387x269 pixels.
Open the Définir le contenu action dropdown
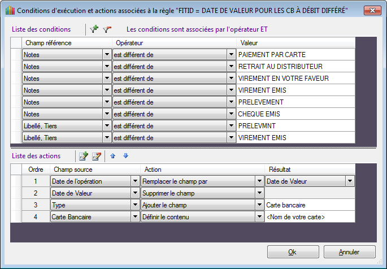click(259, 217)
